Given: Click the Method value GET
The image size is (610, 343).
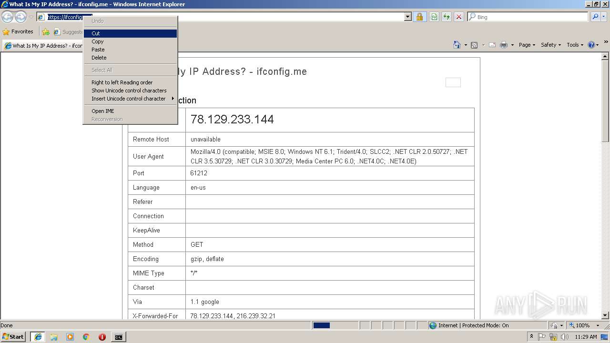Looking at the screenshot, I should tap(197, 244).
